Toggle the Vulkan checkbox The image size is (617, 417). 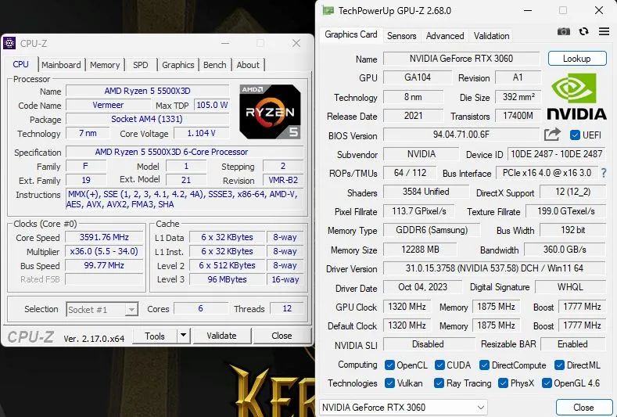click(389, 383)
